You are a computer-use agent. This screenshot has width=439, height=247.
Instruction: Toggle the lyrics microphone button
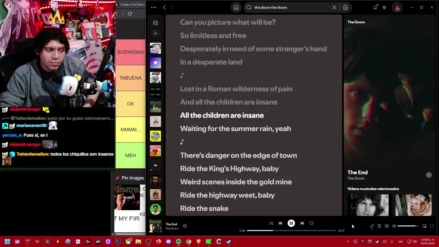coord(372,226)
